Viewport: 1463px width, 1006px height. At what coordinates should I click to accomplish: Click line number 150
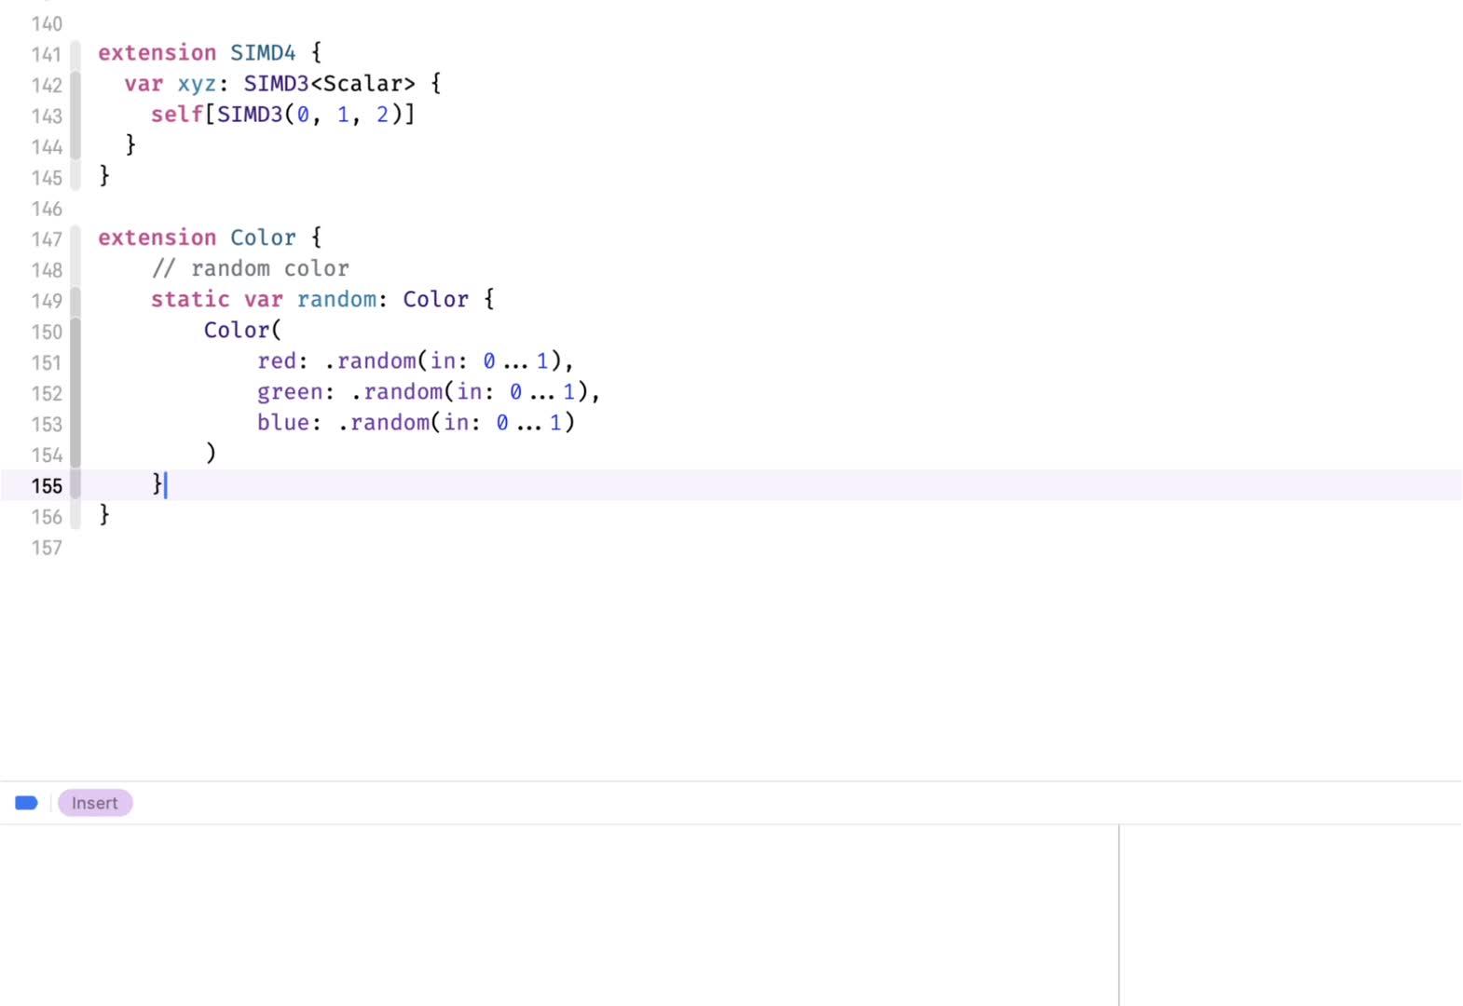pos(47,332)
